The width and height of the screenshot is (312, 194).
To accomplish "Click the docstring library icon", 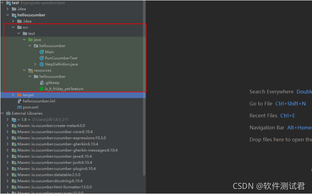I will (x=14, y=181).
